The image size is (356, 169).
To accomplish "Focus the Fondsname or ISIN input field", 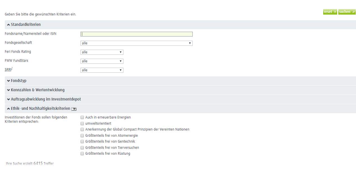I will pos(136,34).
